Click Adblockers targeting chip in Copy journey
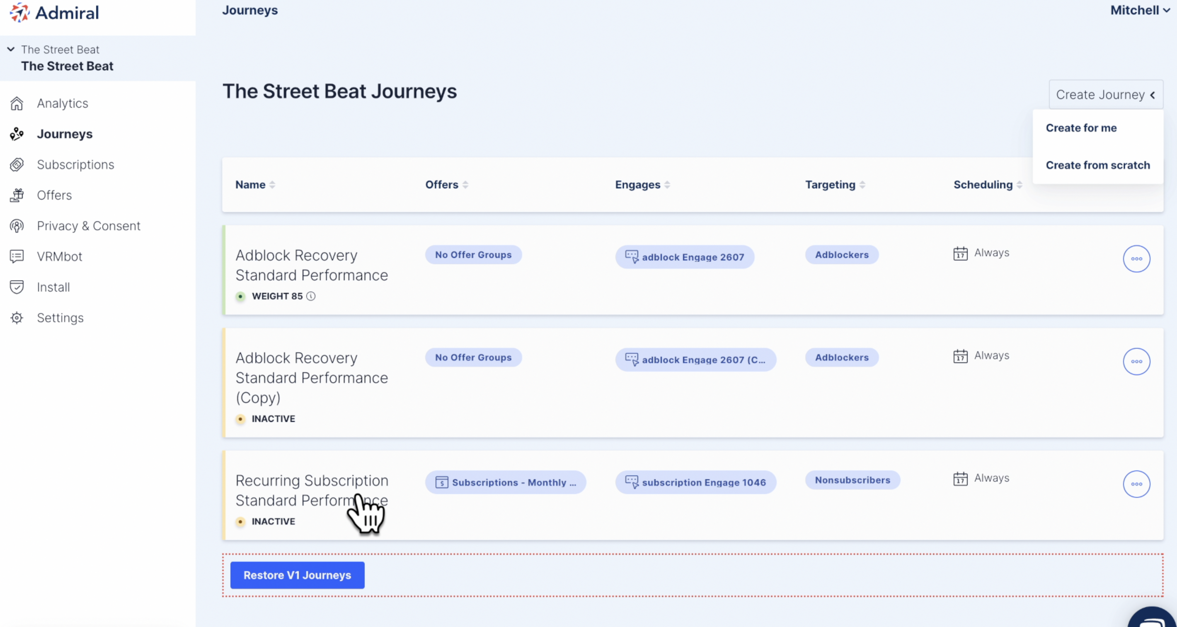 [x=842, y=357]
